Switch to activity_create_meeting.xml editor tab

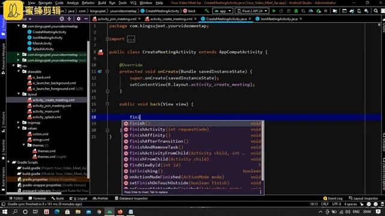(x=171, y=19)
